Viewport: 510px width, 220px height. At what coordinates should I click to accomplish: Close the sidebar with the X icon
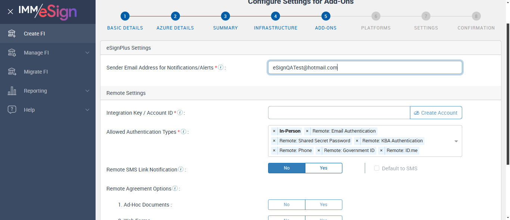pyautogui.click(x=10, y=12)
